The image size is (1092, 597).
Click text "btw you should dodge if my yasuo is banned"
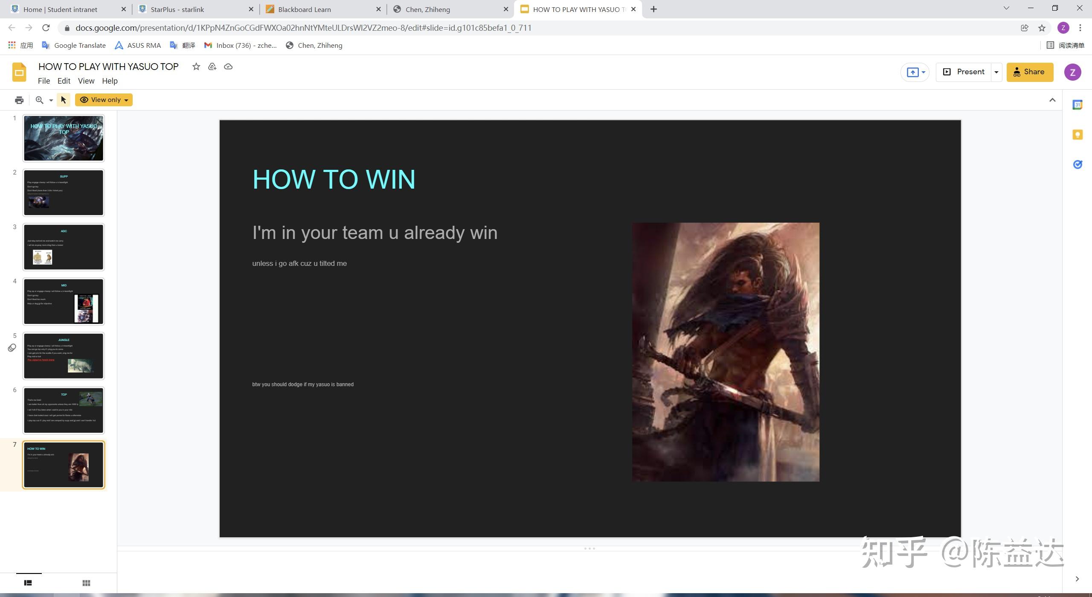coord(303,384)
